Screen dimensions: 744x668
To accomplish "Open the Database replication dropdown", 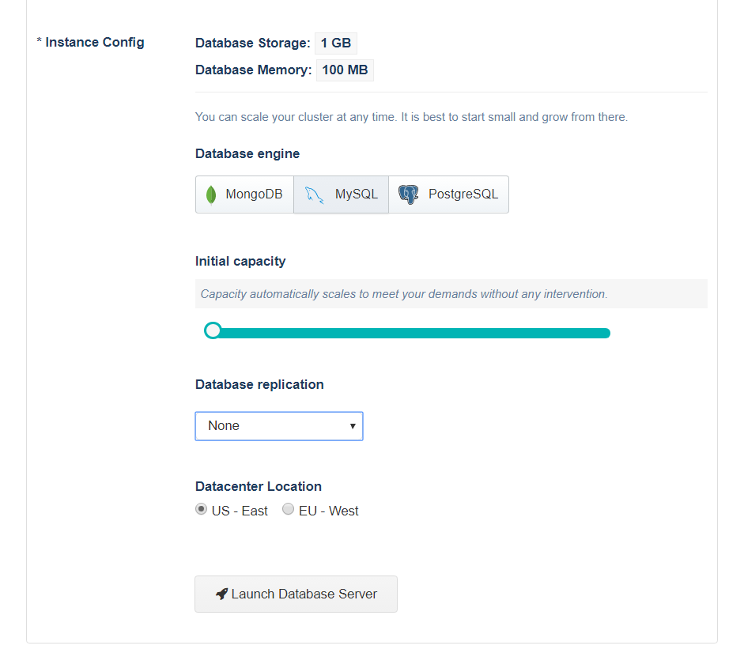I will coord(279,426).
